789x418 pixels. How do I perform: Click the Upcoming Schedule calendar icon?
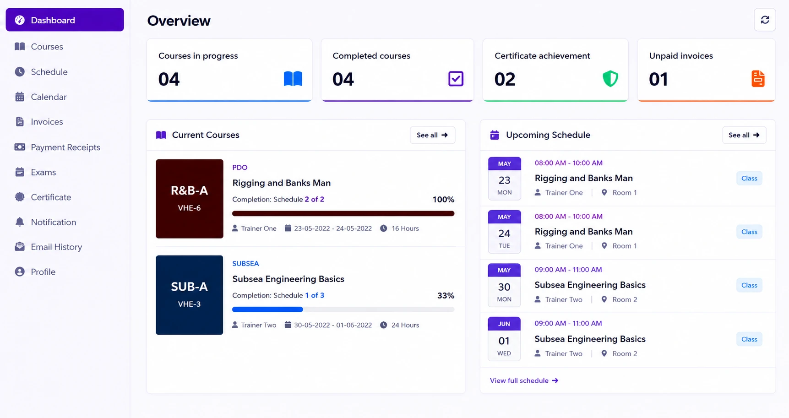click(495, 135)
